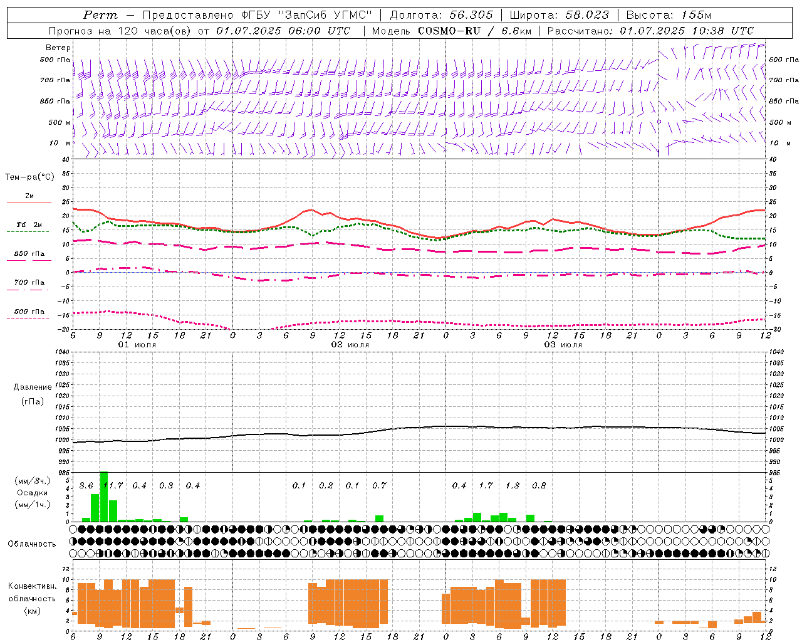802x642 pixels.
Task: Click the precipitation total "1.7"
Action: click(x=486, y=486)
